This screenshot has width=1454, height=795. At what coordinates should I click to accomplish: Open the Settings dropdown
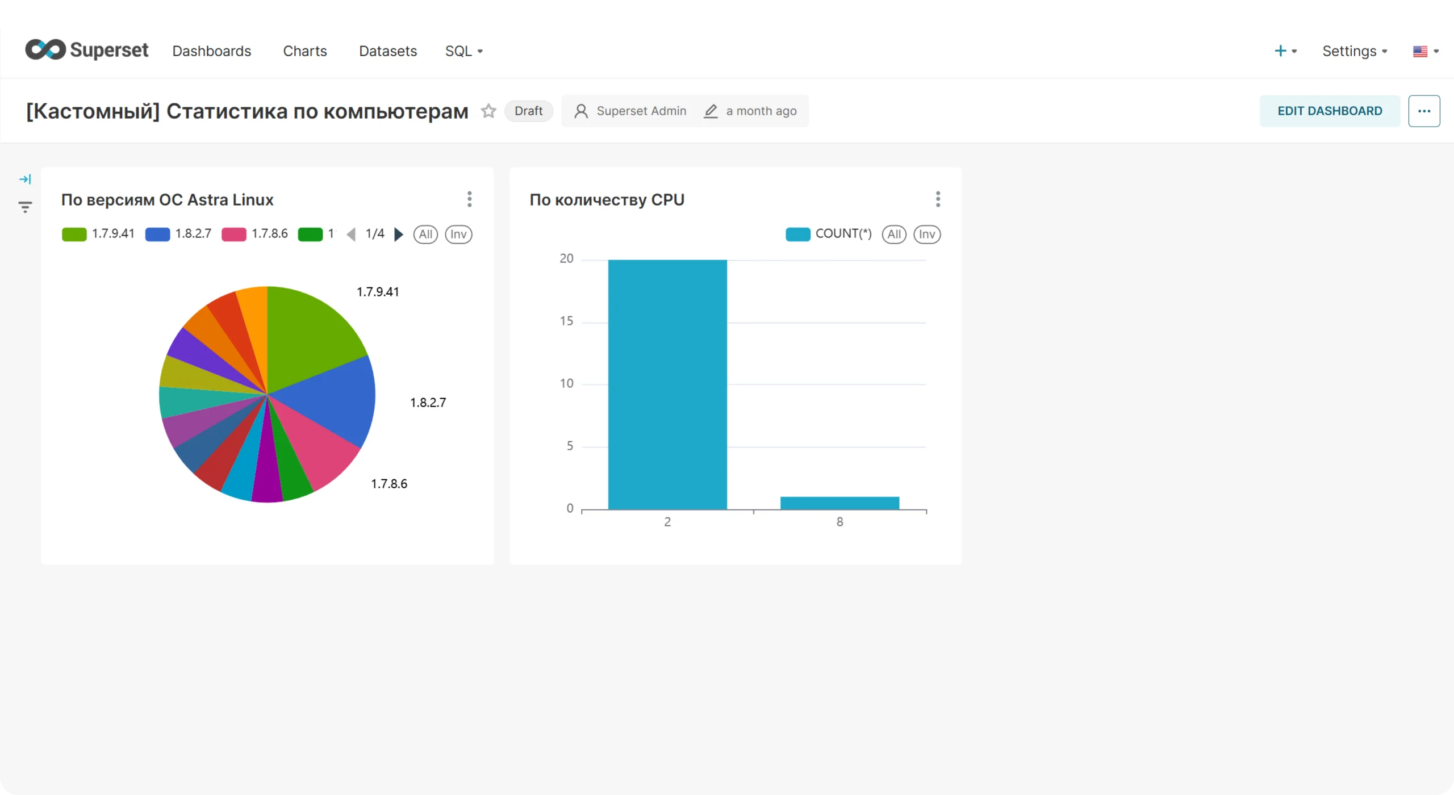pos(1355,51)
